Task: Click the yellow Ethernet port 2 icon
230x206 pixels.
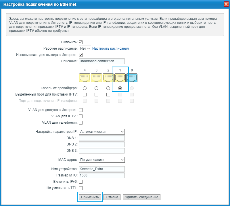Action: pyautogui.click(x=108, y=78)
